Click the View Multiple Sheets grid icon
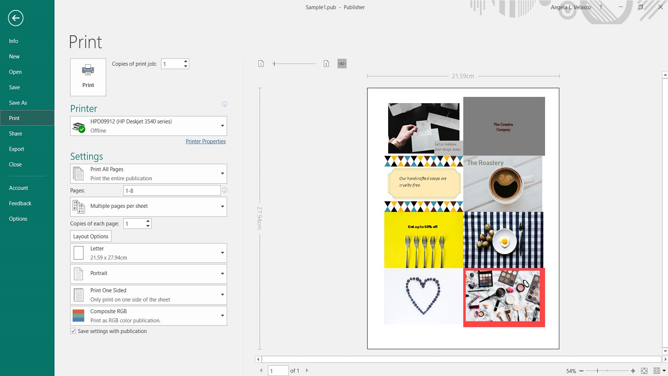The image size is (668, 376). click(657, 371)
